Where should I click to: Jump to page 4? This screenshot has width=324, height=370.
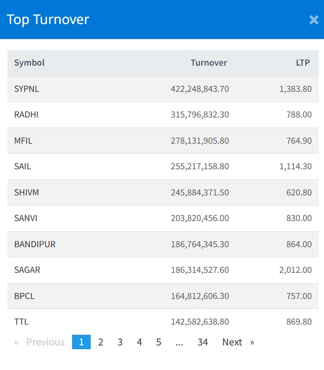coord(139,342)
